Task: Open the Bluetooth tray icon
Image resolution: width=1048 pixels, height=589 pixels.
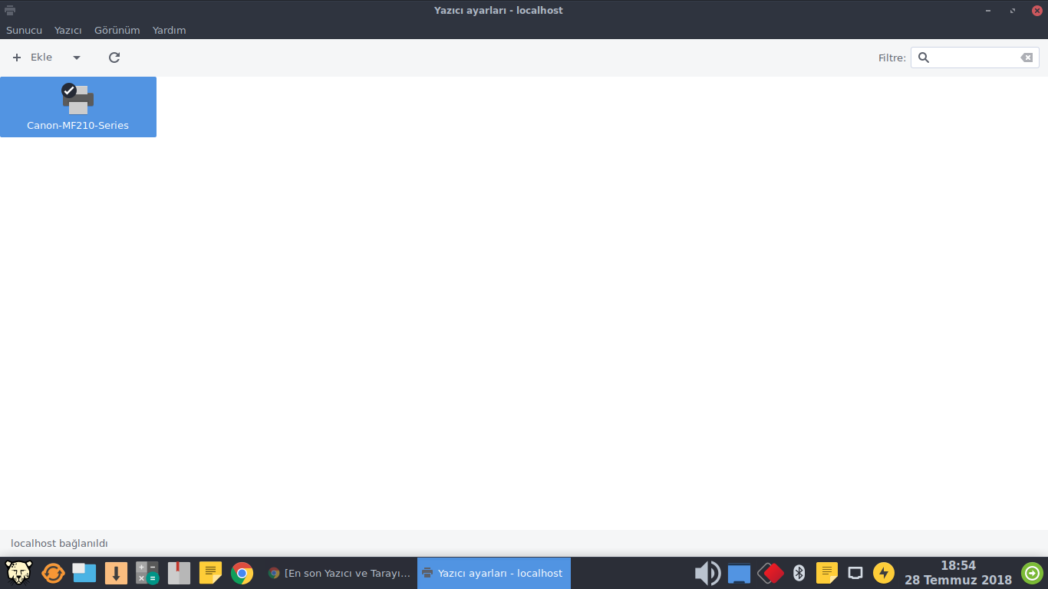Action: pos(799,573)
